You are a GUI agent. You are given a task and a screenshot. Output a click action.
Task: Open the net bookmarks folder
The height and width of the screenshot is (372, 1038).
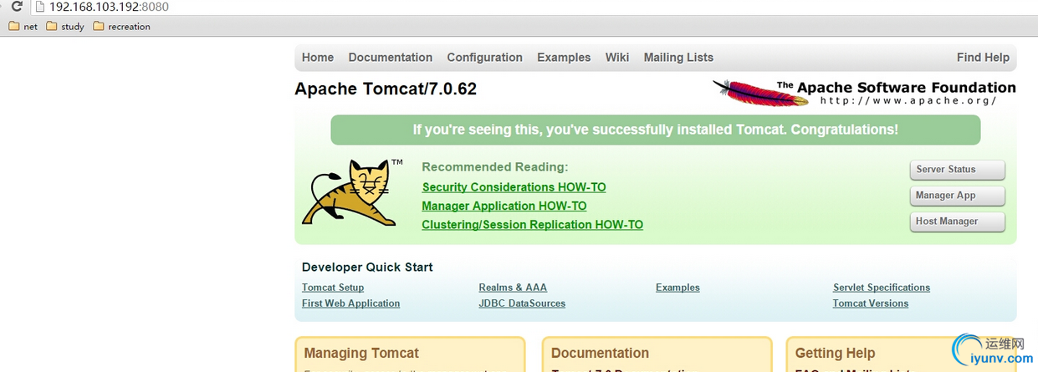23,27
